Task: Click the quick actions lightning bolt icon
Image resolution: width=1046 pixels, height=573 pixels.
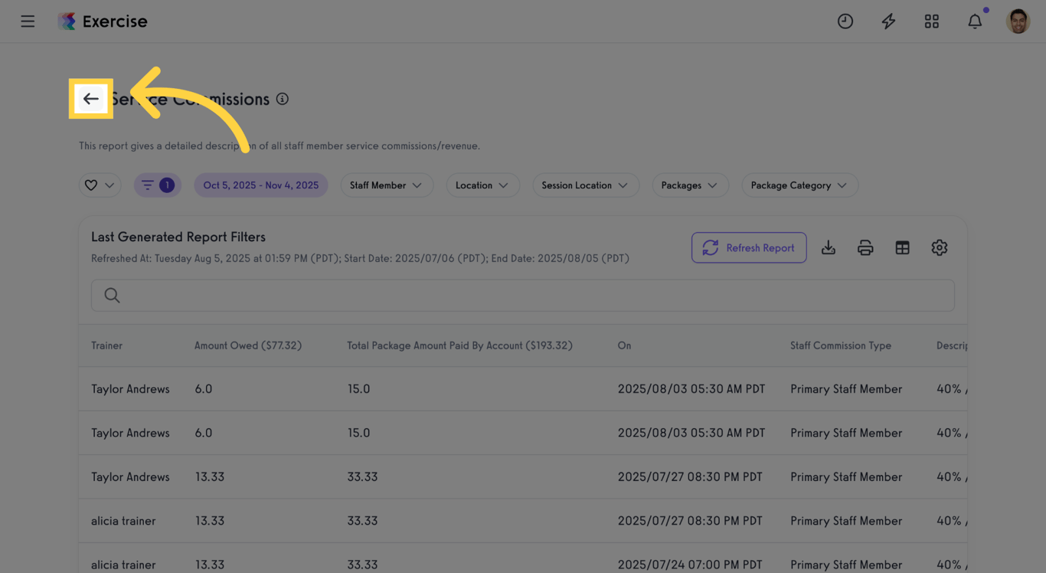Action: (888, 21)
